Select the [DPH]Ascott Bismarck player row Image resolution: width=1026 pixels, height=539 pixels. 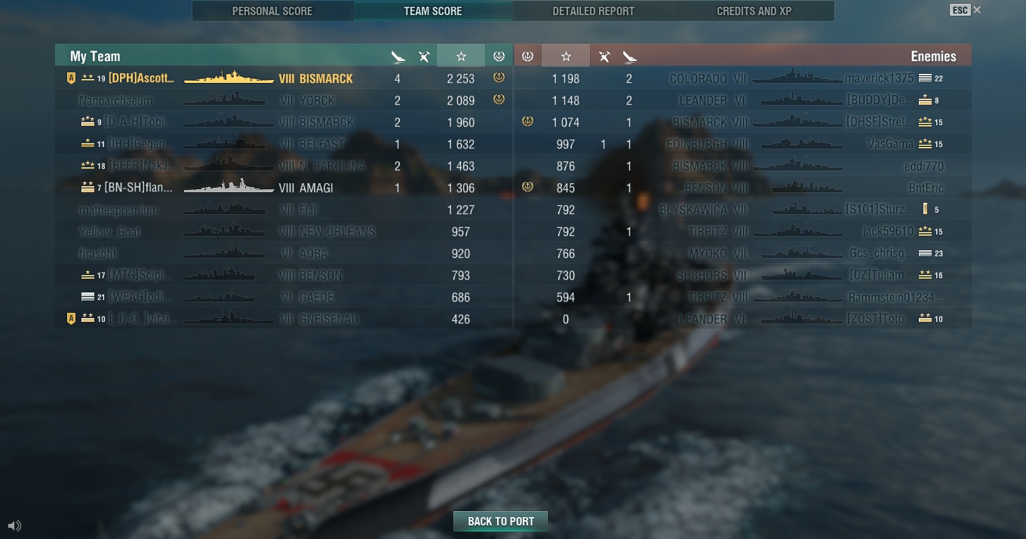284,78
